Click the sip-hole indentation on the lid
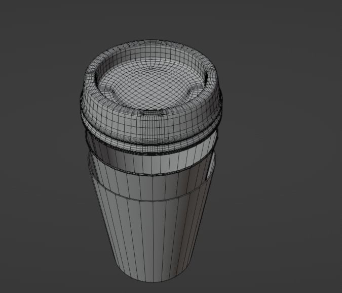 coord(153,113)
